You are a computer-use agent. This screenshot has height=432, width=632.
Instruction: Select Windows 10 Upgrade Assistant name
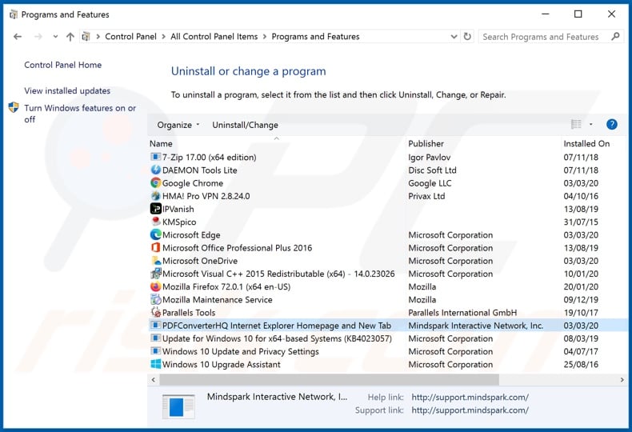[222, 364]
